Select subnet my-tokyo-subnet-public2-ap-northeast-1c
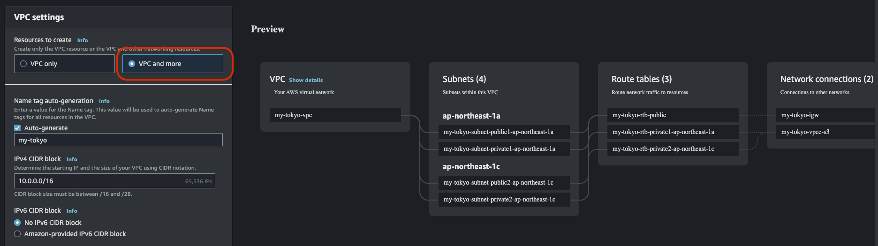 (x=504, y=183)
